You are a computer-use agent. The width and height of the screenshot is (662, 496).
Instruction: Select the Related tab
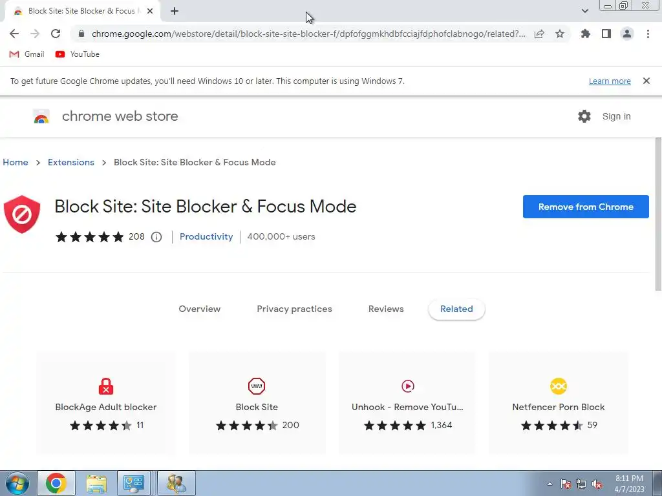(x=456, y=309)
